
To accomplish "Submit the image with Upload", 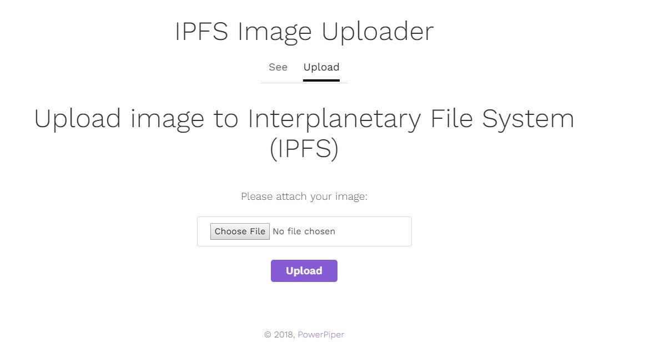I will (304, 271).
